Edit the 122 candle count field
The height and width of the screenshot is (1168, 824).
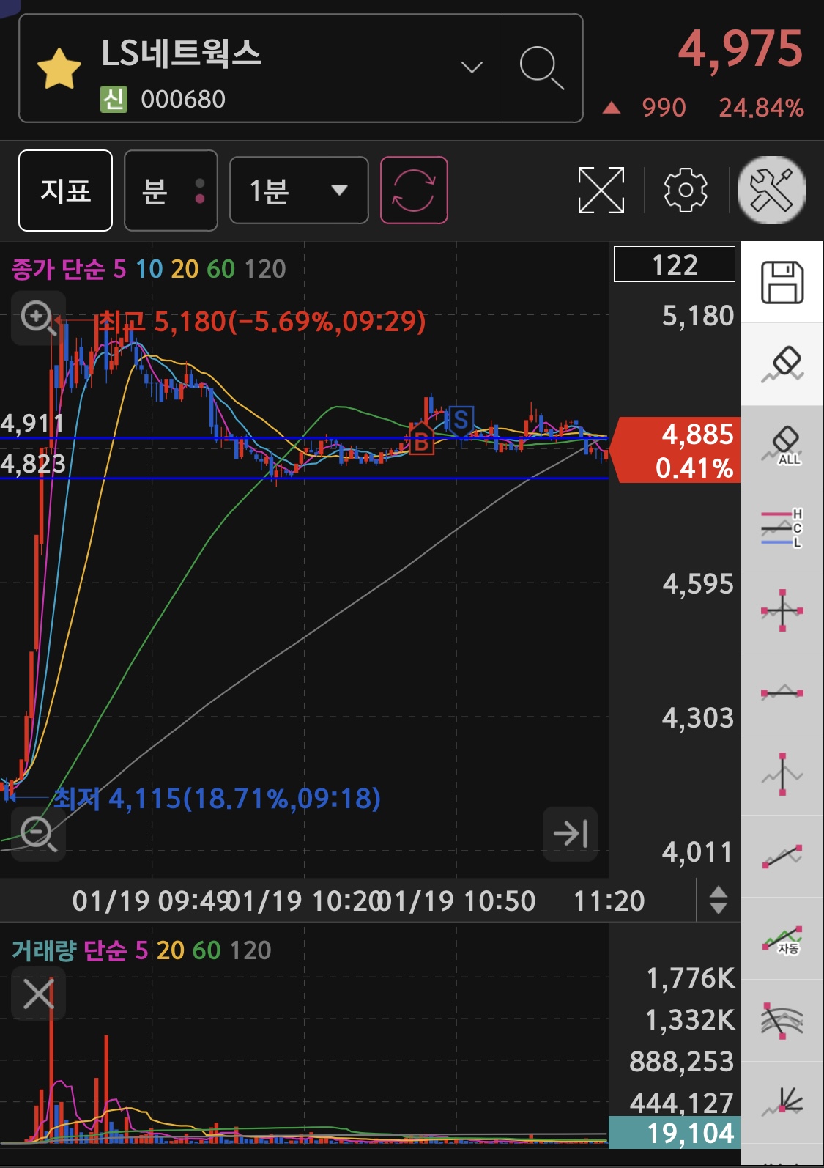coord(675,265)
